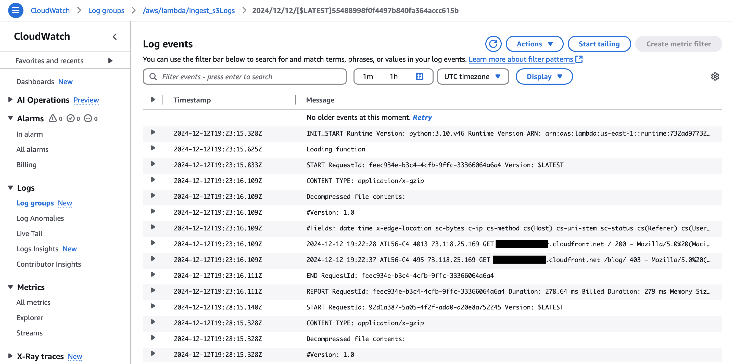Click Create metric filter button

coord(678,44)
